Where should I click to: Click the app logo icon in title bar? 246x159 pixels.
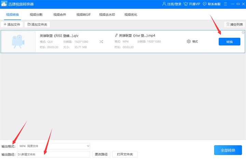(4, 4)
